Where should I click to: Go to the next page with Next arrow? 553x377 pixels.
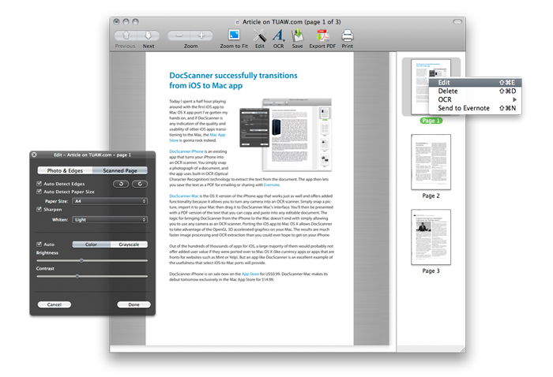[149, 35]
